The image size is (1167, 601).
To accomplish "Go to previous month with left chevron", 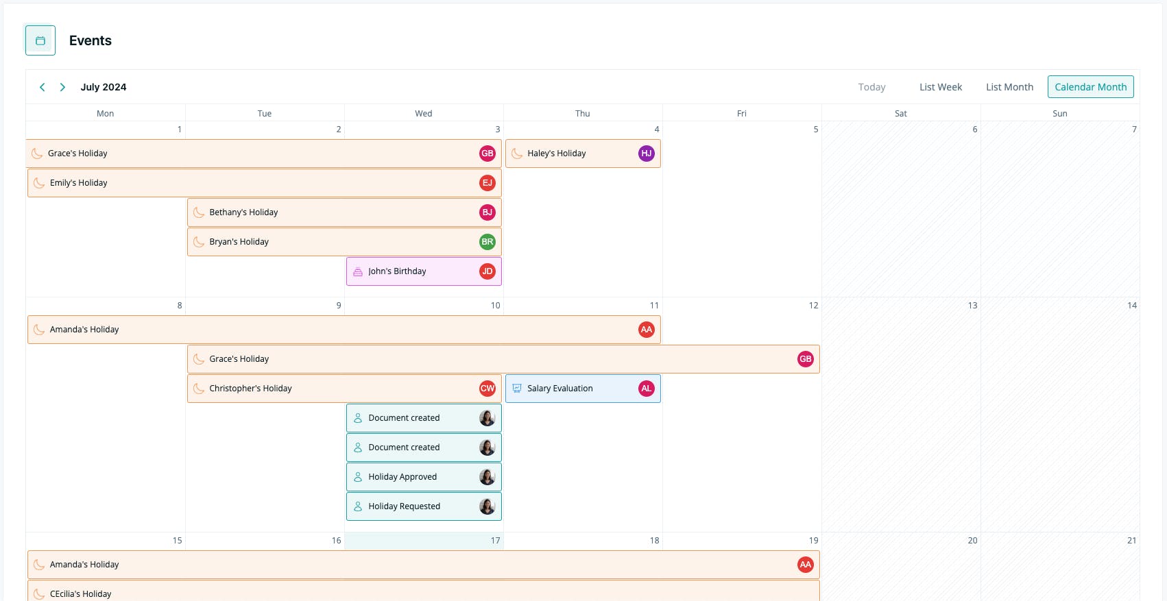I will 43,87.
